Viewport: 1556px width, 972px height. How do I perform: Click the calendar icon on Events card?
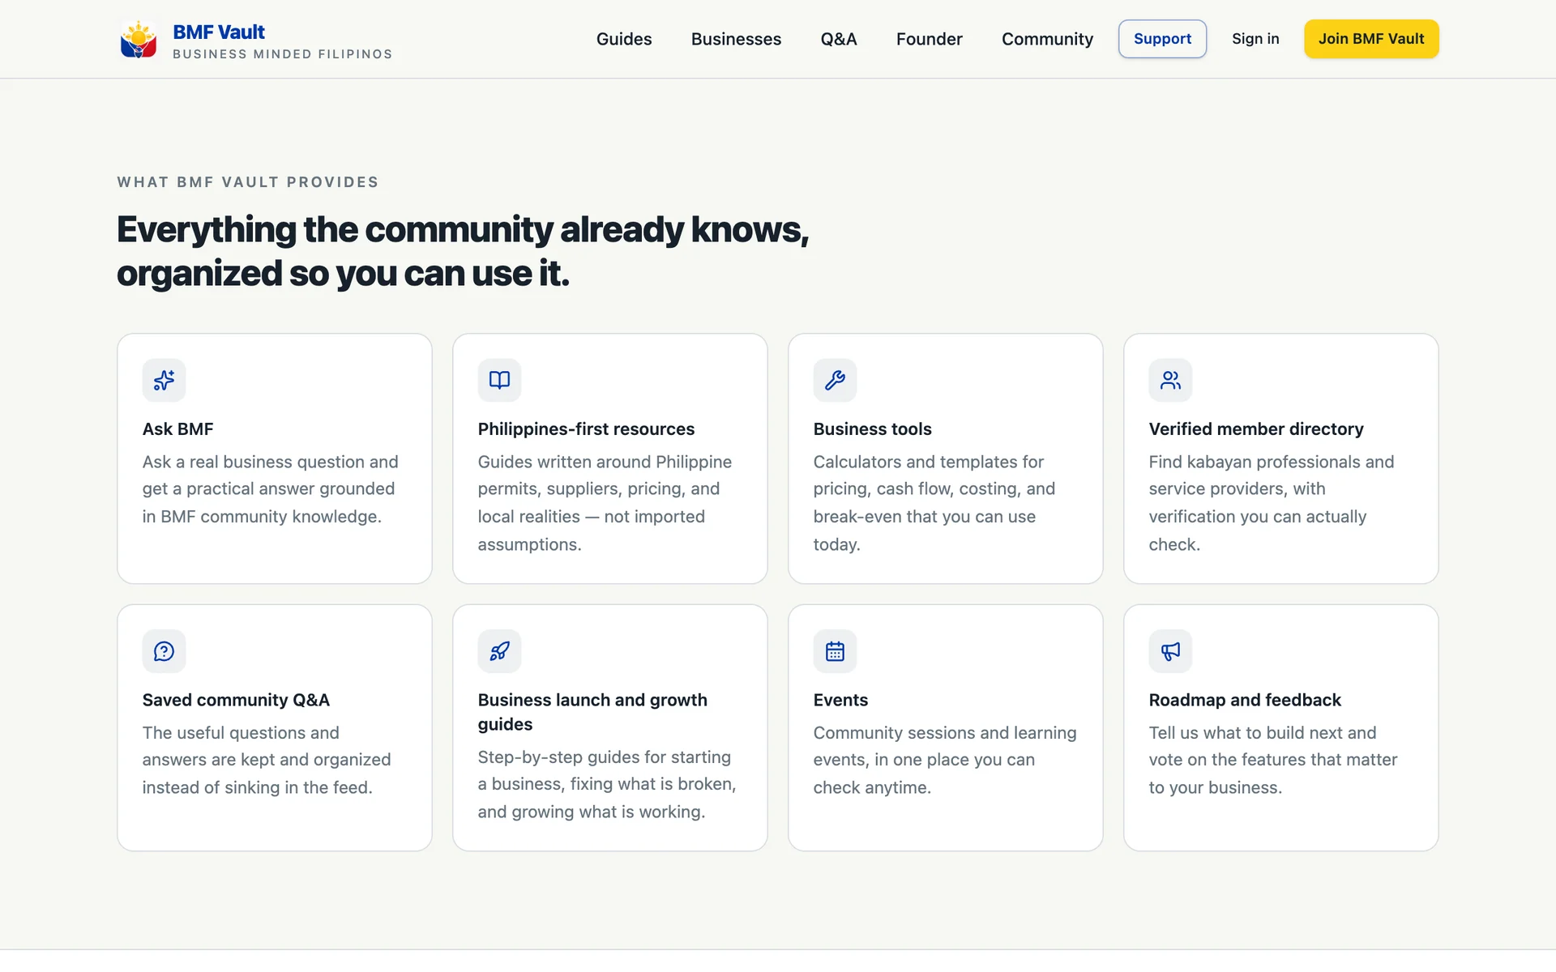point(835,651)
